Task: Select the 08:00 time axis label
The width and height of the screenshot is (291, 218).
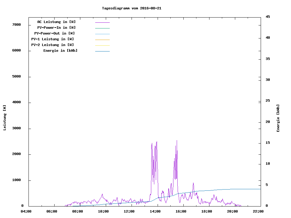Action: point(78,211)
